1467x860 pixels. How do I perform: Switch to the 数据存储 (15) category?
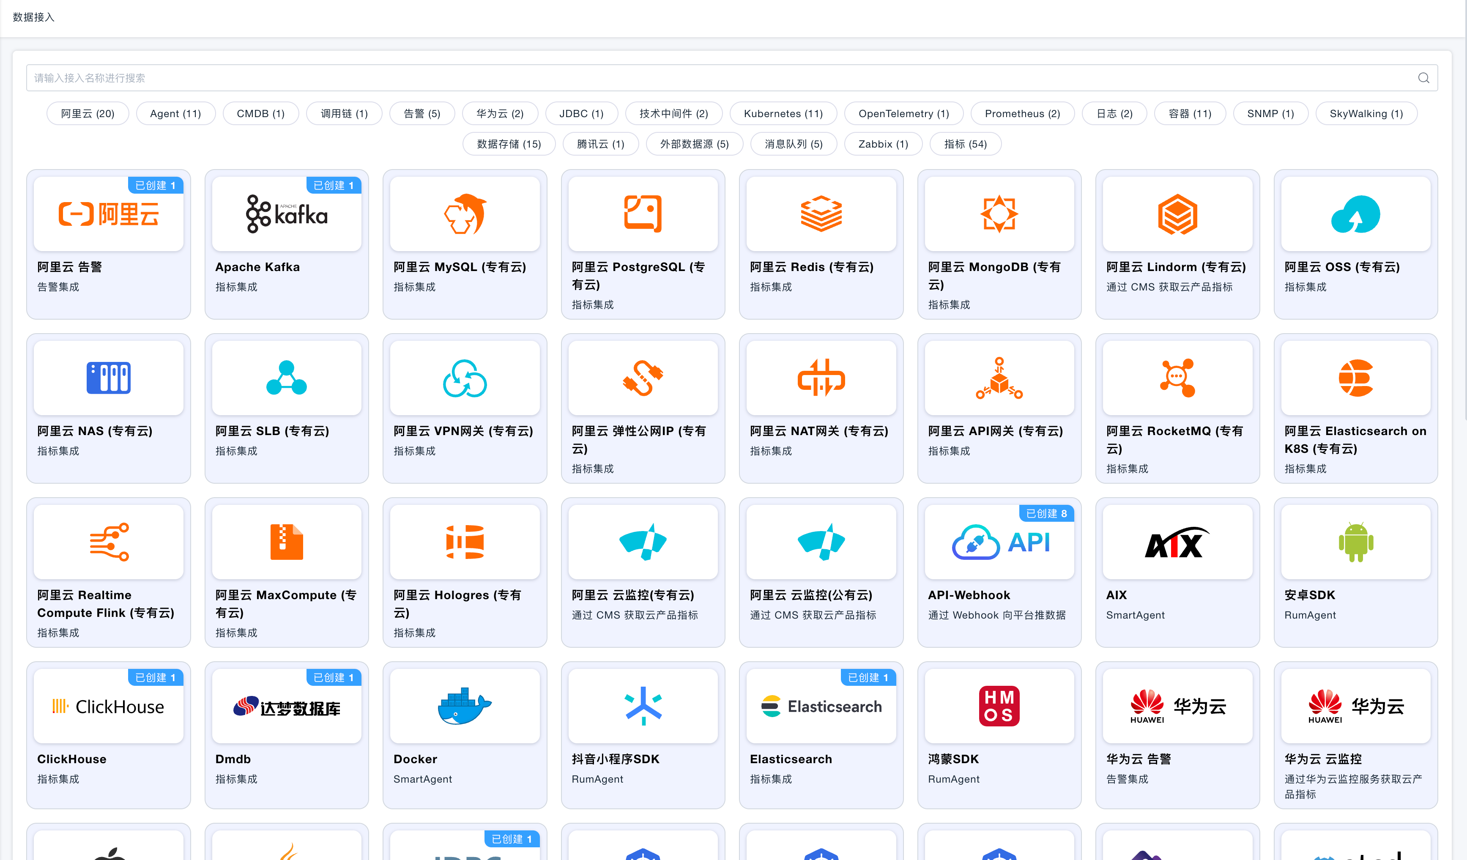[509, 144]
